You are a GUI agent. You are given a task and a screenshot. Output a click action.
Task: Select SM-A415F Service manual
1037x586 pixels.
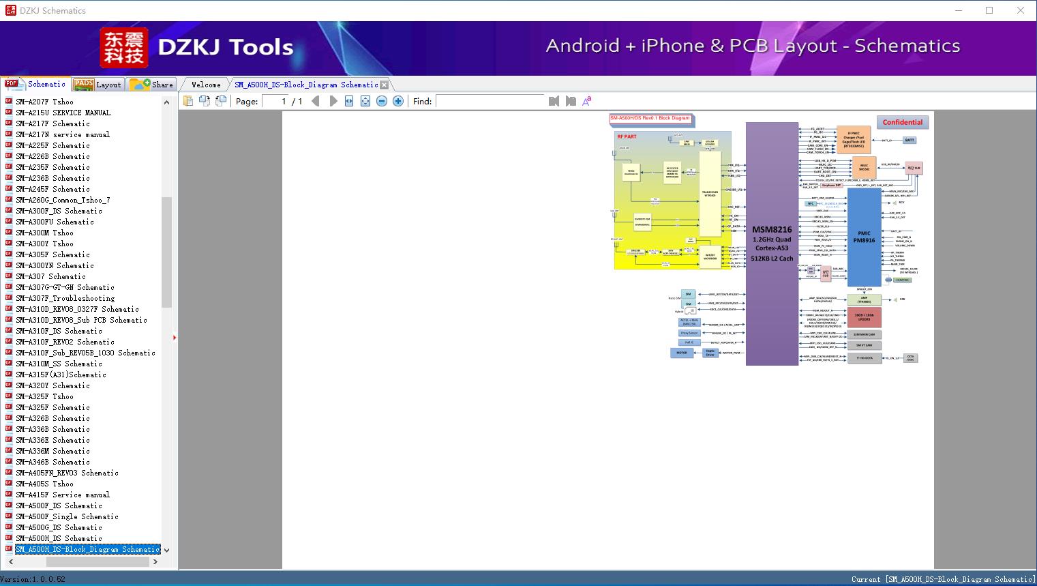click(x=63, y=495)
